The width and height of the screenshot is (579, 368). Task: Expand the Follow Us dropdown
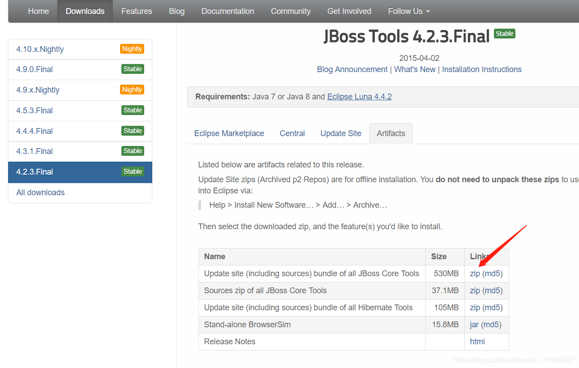click(409, 11)
